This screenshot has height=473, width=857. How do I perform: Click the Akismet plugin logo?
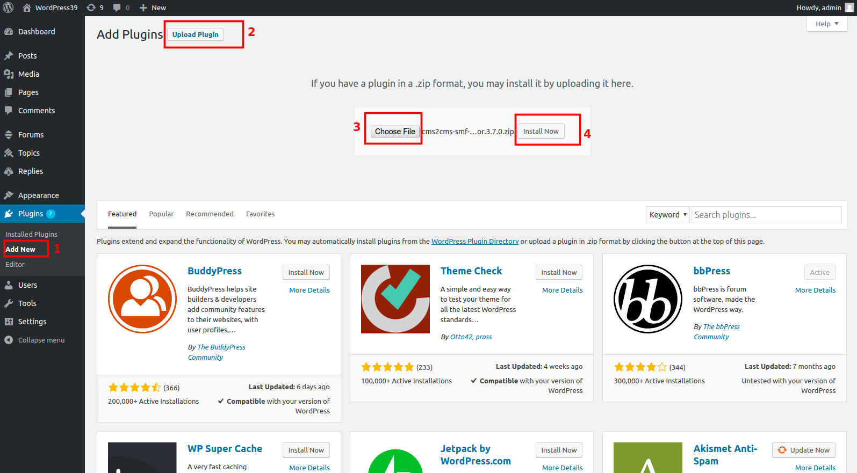click(648, 457)
